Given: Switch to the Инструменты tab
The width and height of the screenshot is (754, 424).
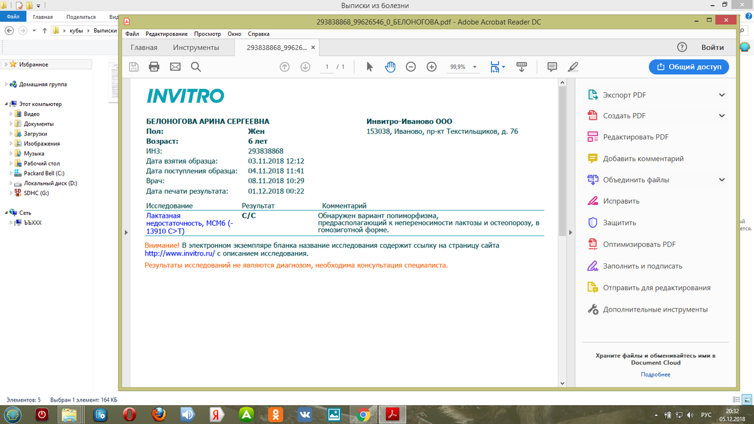Looking at the screenshot, I should point(196,48).
